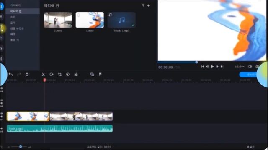Open clip properties sliders icon
Viewport: 268px width, 150px height.
coord(76,75)
